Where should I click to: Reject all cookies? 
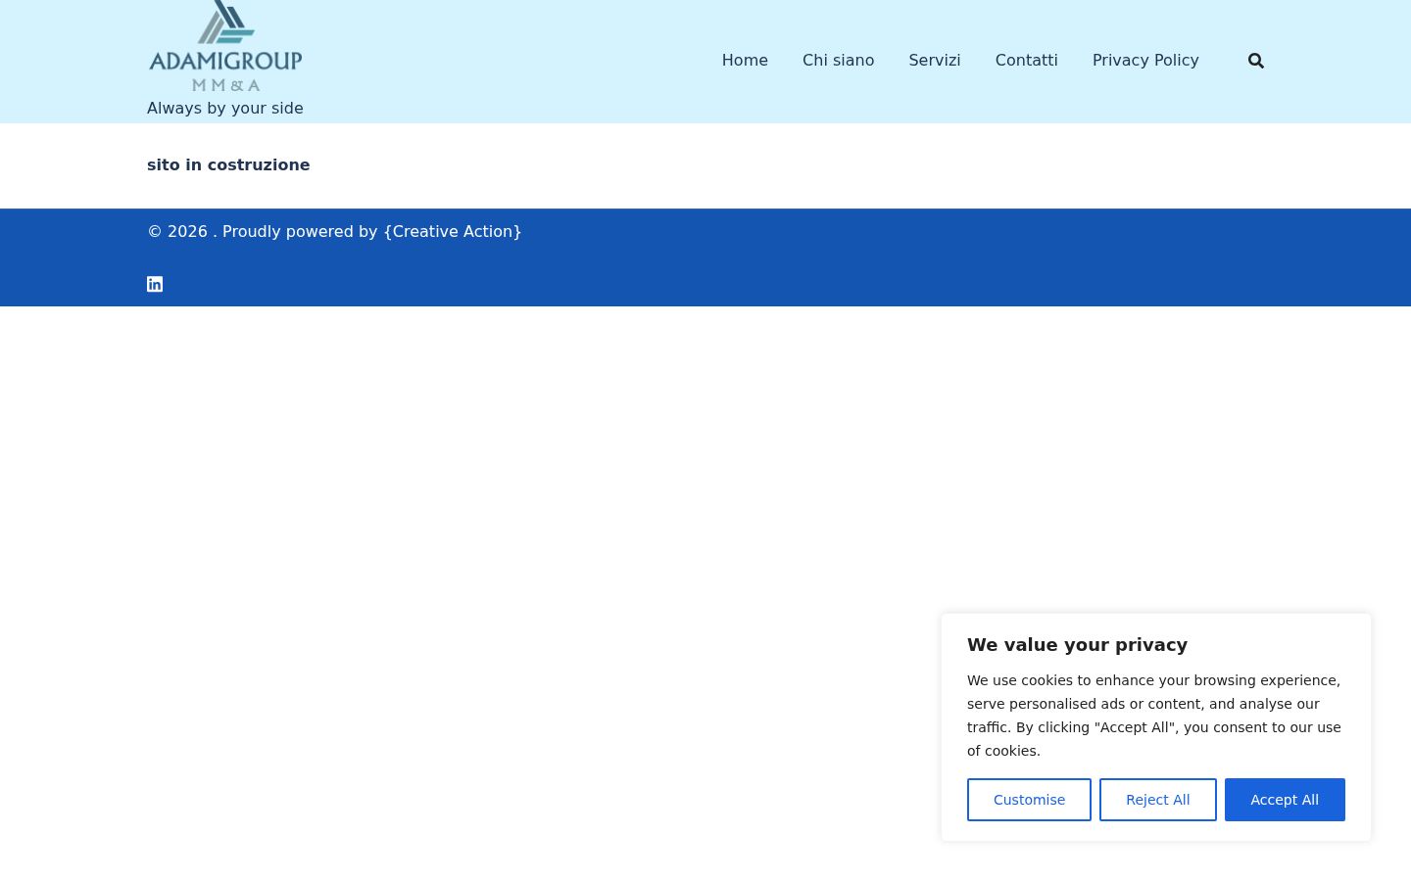click(1157, 800)
